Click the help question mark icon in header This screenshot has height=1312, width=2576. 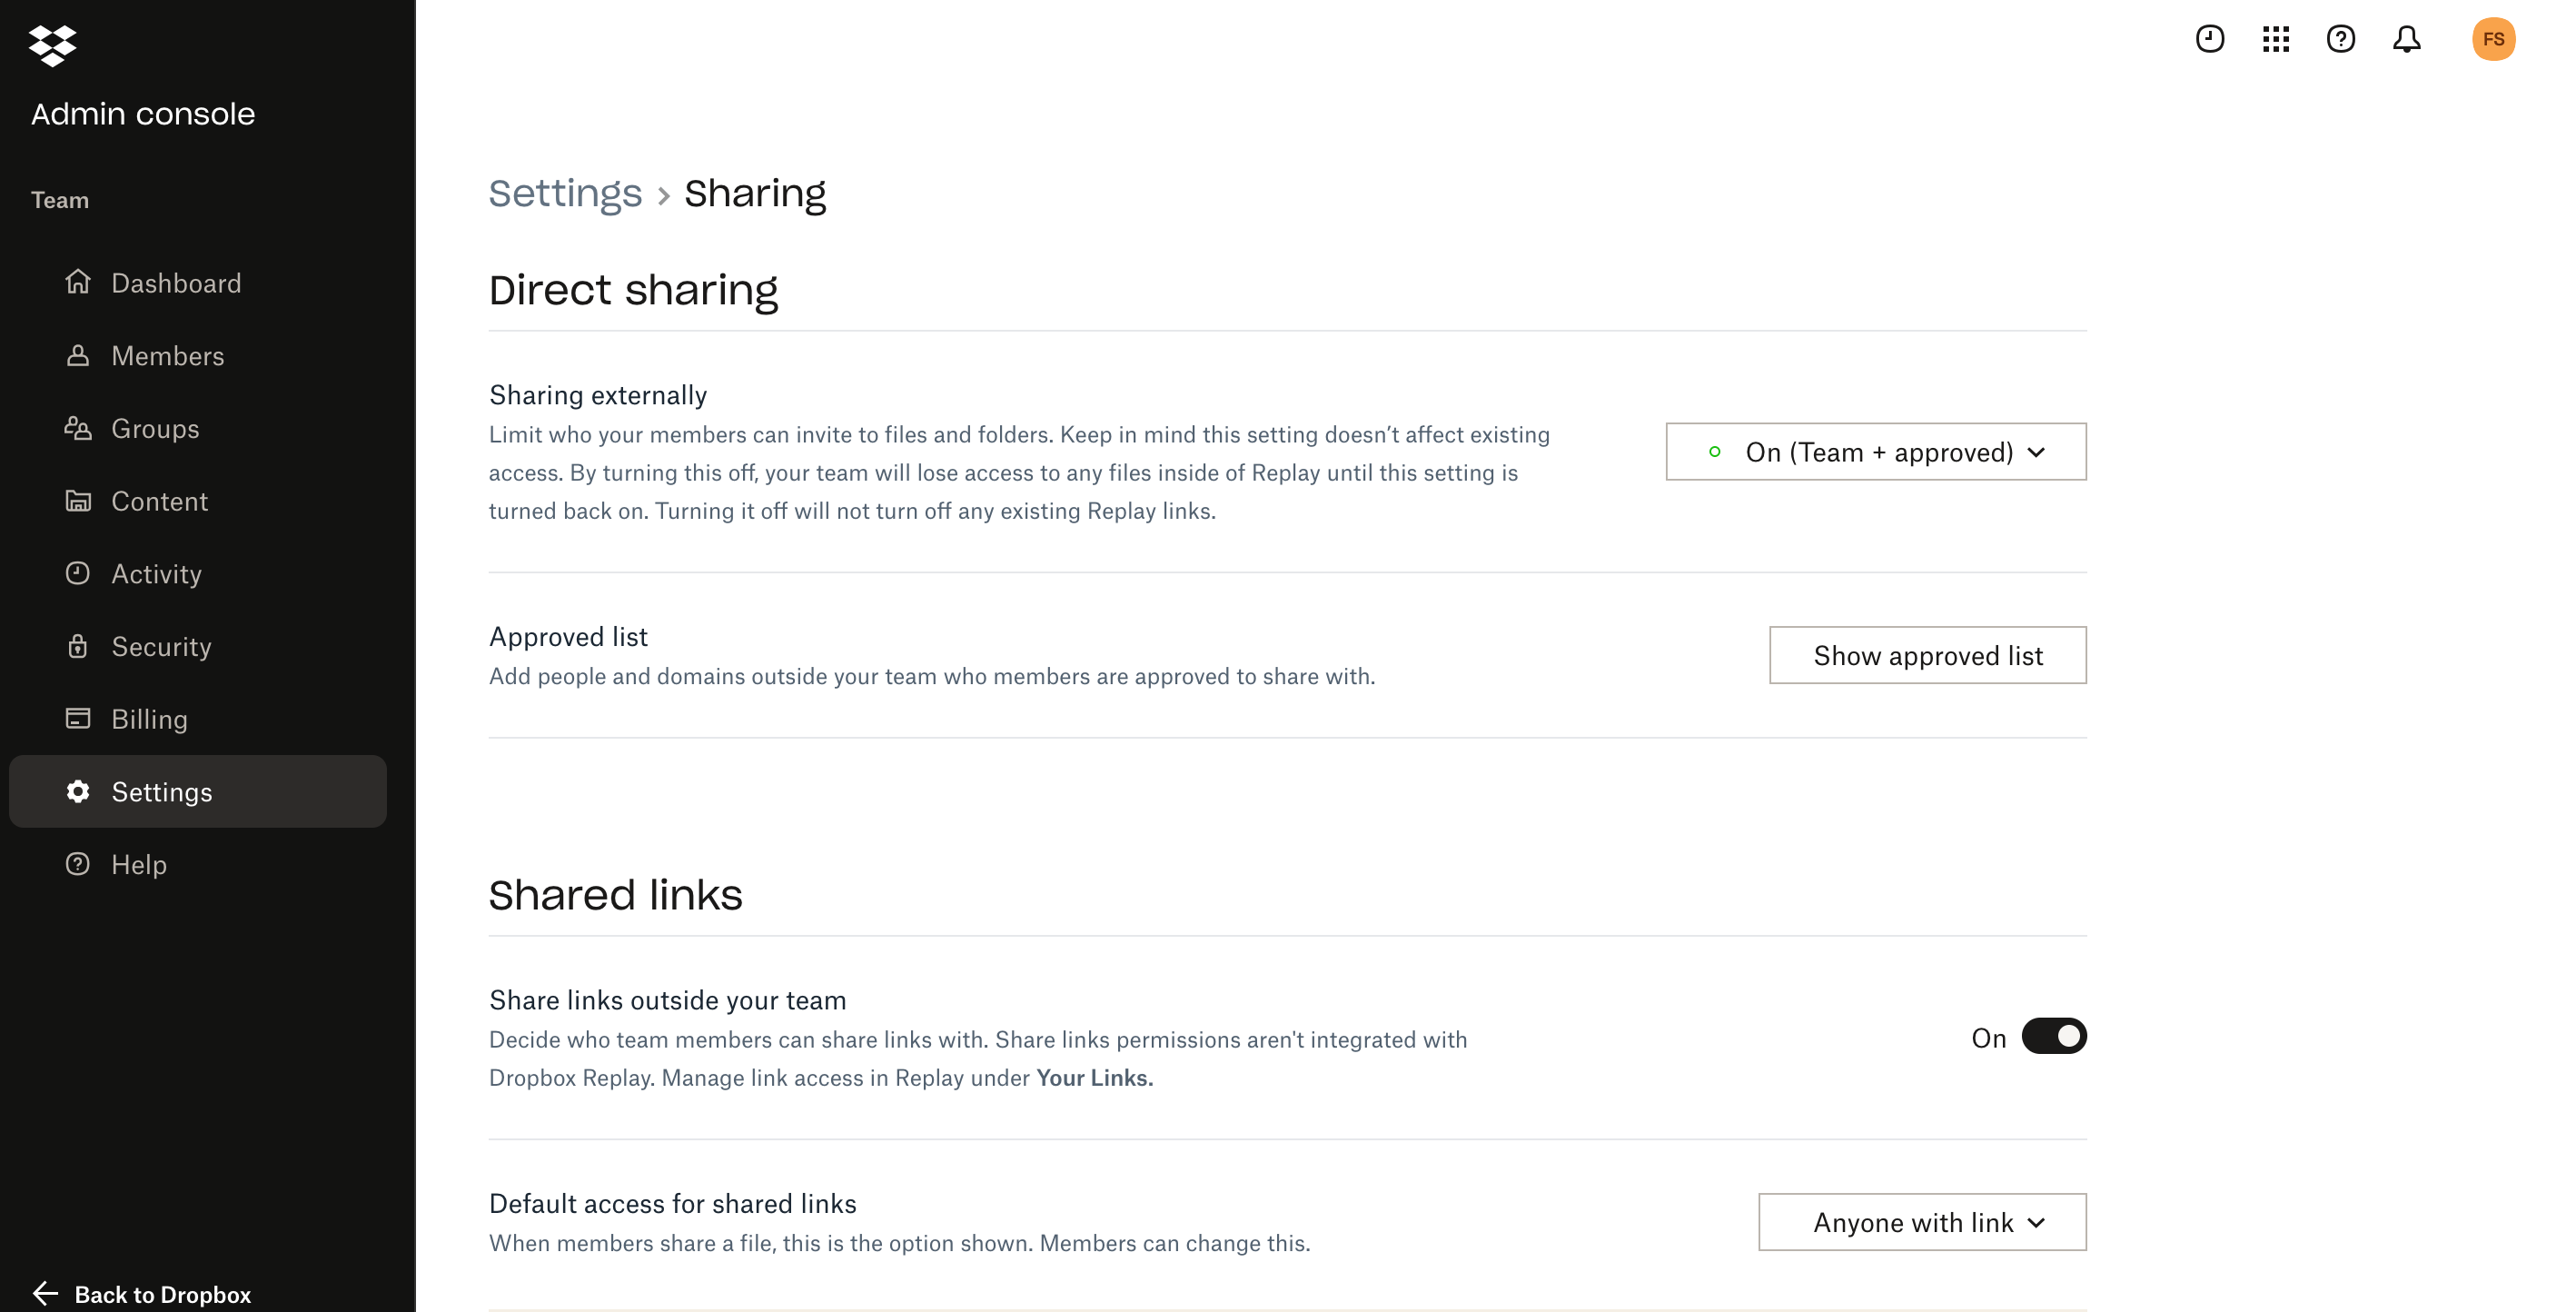(x=2340, y=39)
